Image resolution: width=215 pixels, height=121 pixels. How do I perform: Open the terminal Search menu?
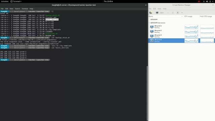[x=17, y=9]
